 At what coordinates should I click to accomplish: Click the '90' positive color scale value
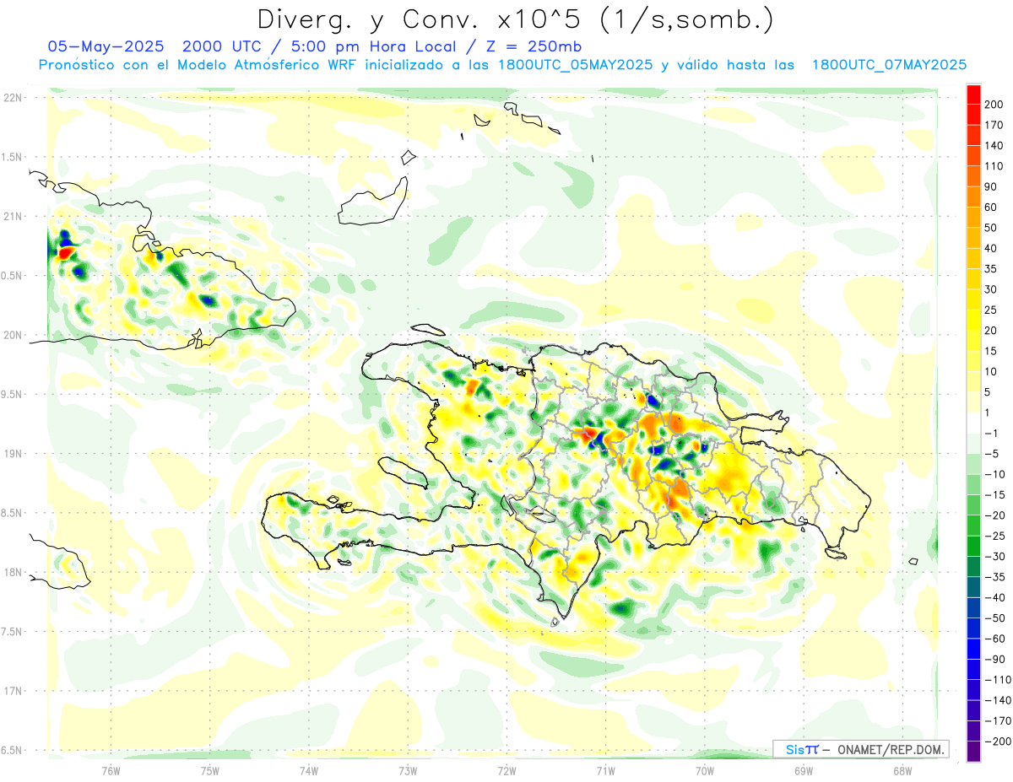991,187
